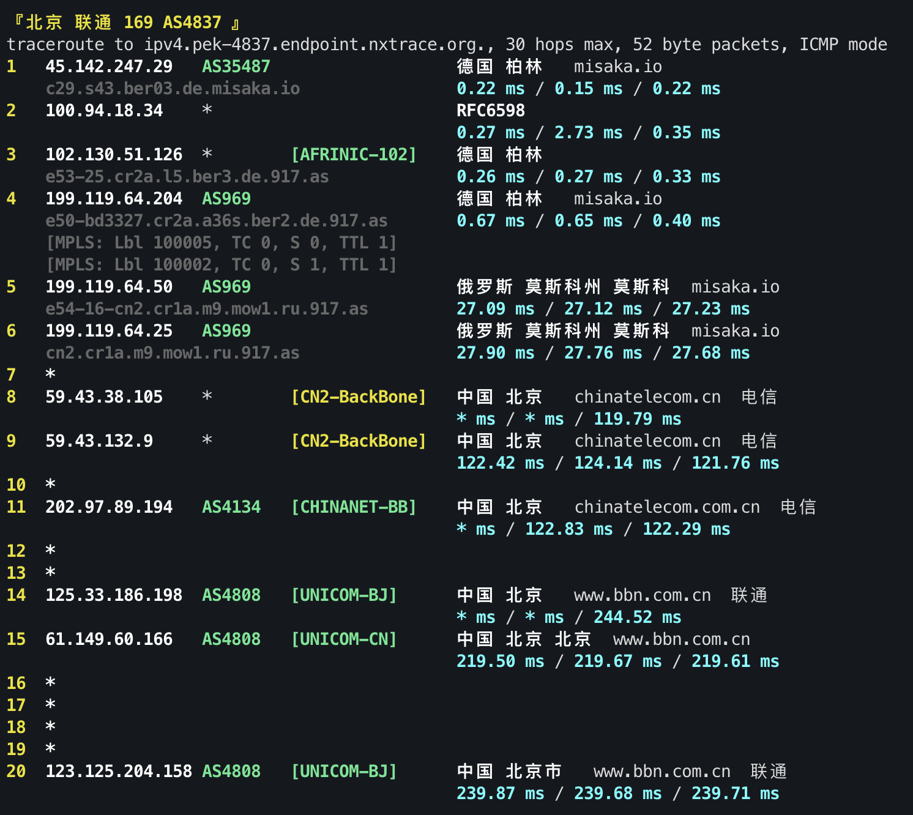Screen dimensions: 913x815
Task: Select hostname c29.s43.ber03.de.misaka.io
Action: click(173, 88)
